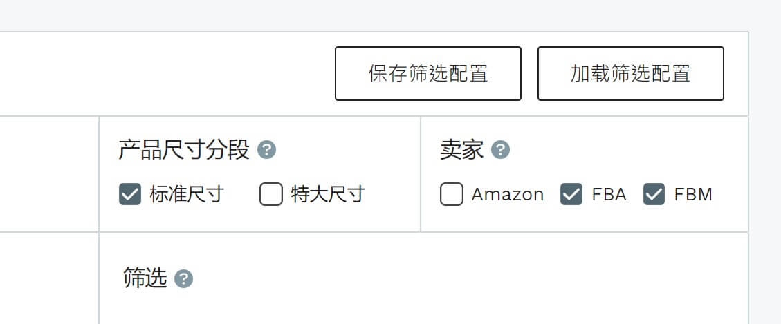The height and width of the screenshot is (324, 781).
Task: Open help icon next to 卖家
Action: point(500,150)
